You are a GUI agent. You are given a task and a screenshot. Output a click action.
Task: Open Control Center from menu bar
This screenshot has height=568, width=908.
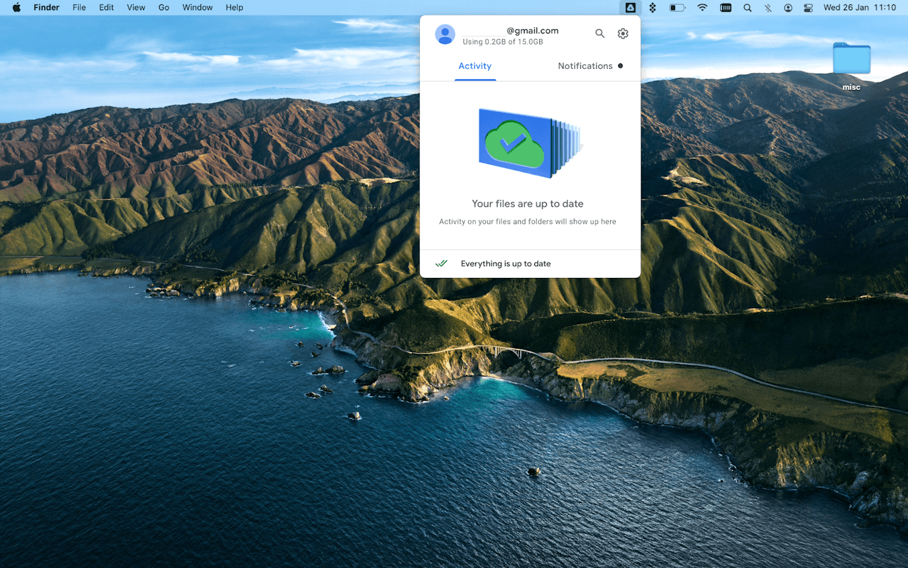808,7
